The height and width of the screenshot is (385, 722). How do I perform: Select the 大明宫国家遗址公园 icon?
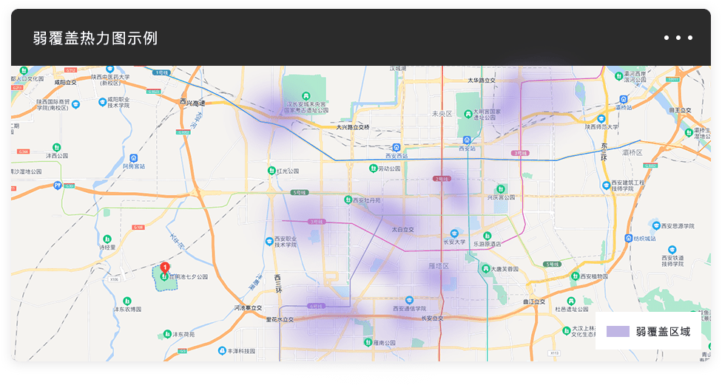(x=468, y=114)
